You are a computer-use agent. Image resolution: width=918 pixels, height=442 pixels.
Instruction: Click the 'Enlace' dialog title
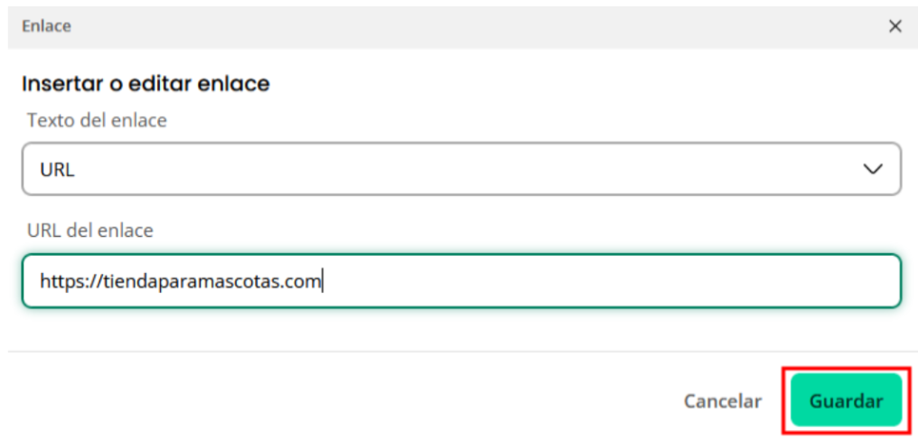tap(46, 26)
